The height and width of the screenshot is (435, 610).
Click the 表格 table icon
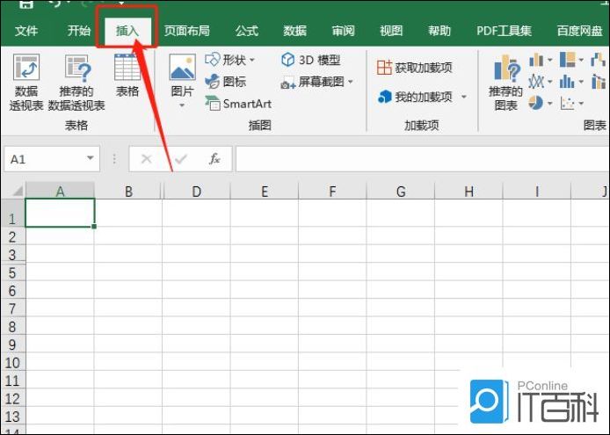(127, 75)
